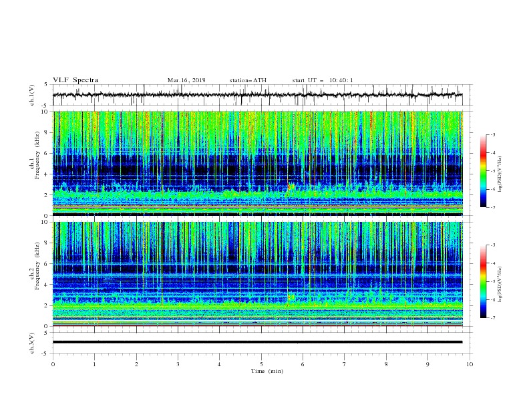The height and width of the screenshot is (409, 529).
Task: Click the ch.2 "Frequency (kHz)" axis label
Action: pyautogui.click(x=37, y=266)
